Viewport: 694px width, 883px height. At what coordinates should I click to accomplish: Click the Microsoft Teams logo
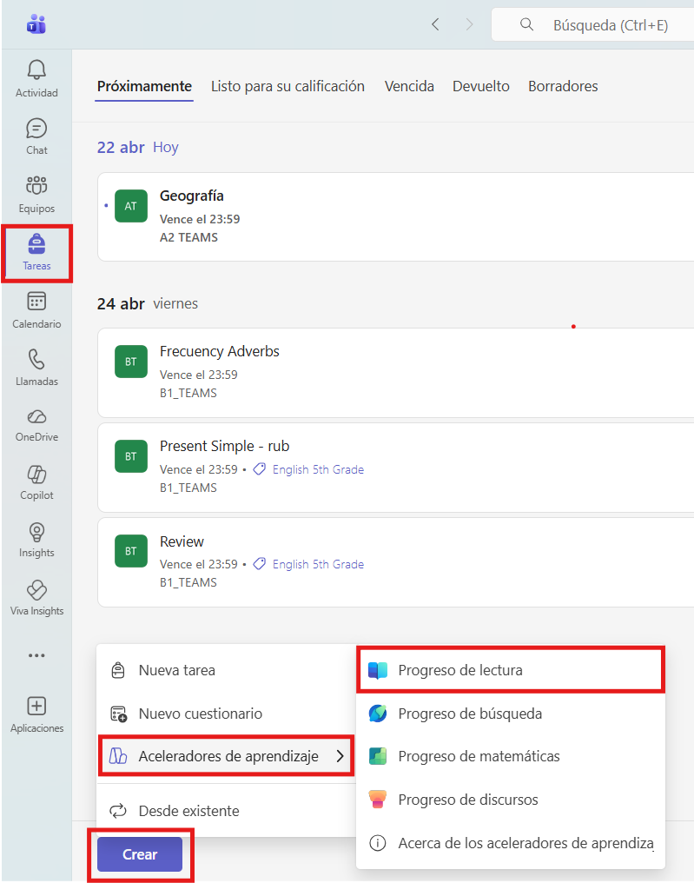(x=36, y=25)
